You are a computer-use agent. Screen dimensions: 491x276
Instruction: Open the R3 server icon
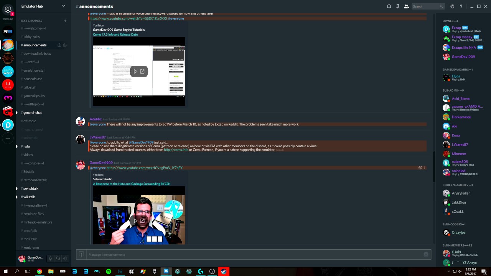[x=8, y=31]
